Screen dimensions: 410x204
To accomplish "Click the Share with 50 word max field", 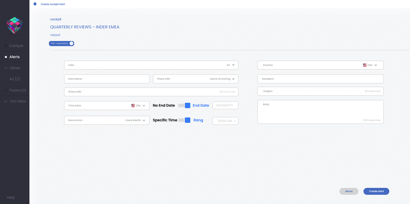I will (151, 92).
